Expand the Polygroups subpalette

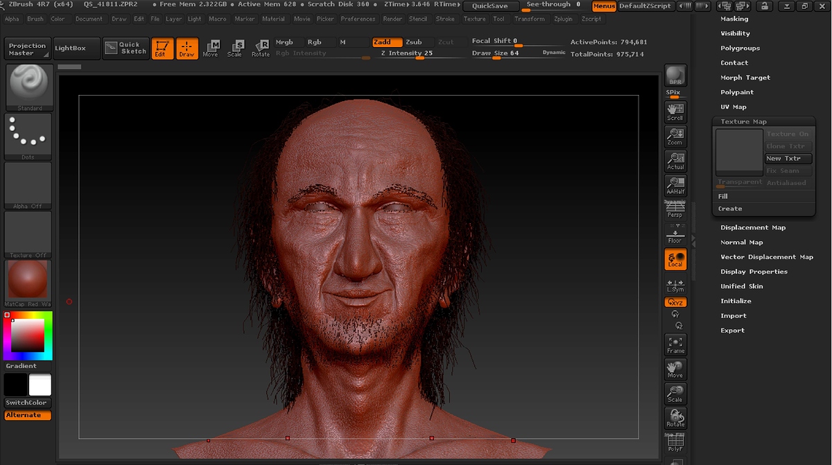(740, 48)
